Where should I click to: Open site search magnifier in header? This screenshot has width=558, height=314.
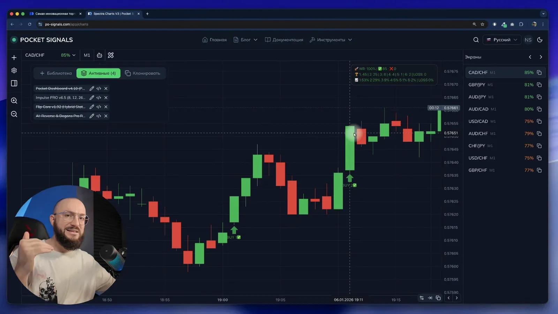(x=476, y=40)
